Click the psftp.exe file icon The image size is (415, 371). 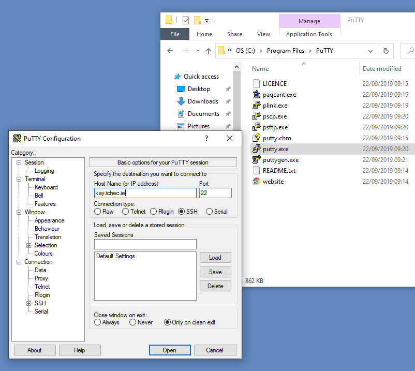coord(256,127)
